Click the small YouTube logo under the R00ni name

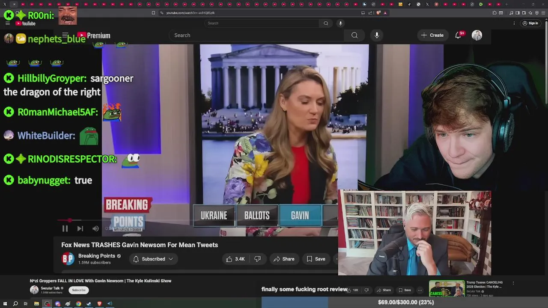coord(25,24)
